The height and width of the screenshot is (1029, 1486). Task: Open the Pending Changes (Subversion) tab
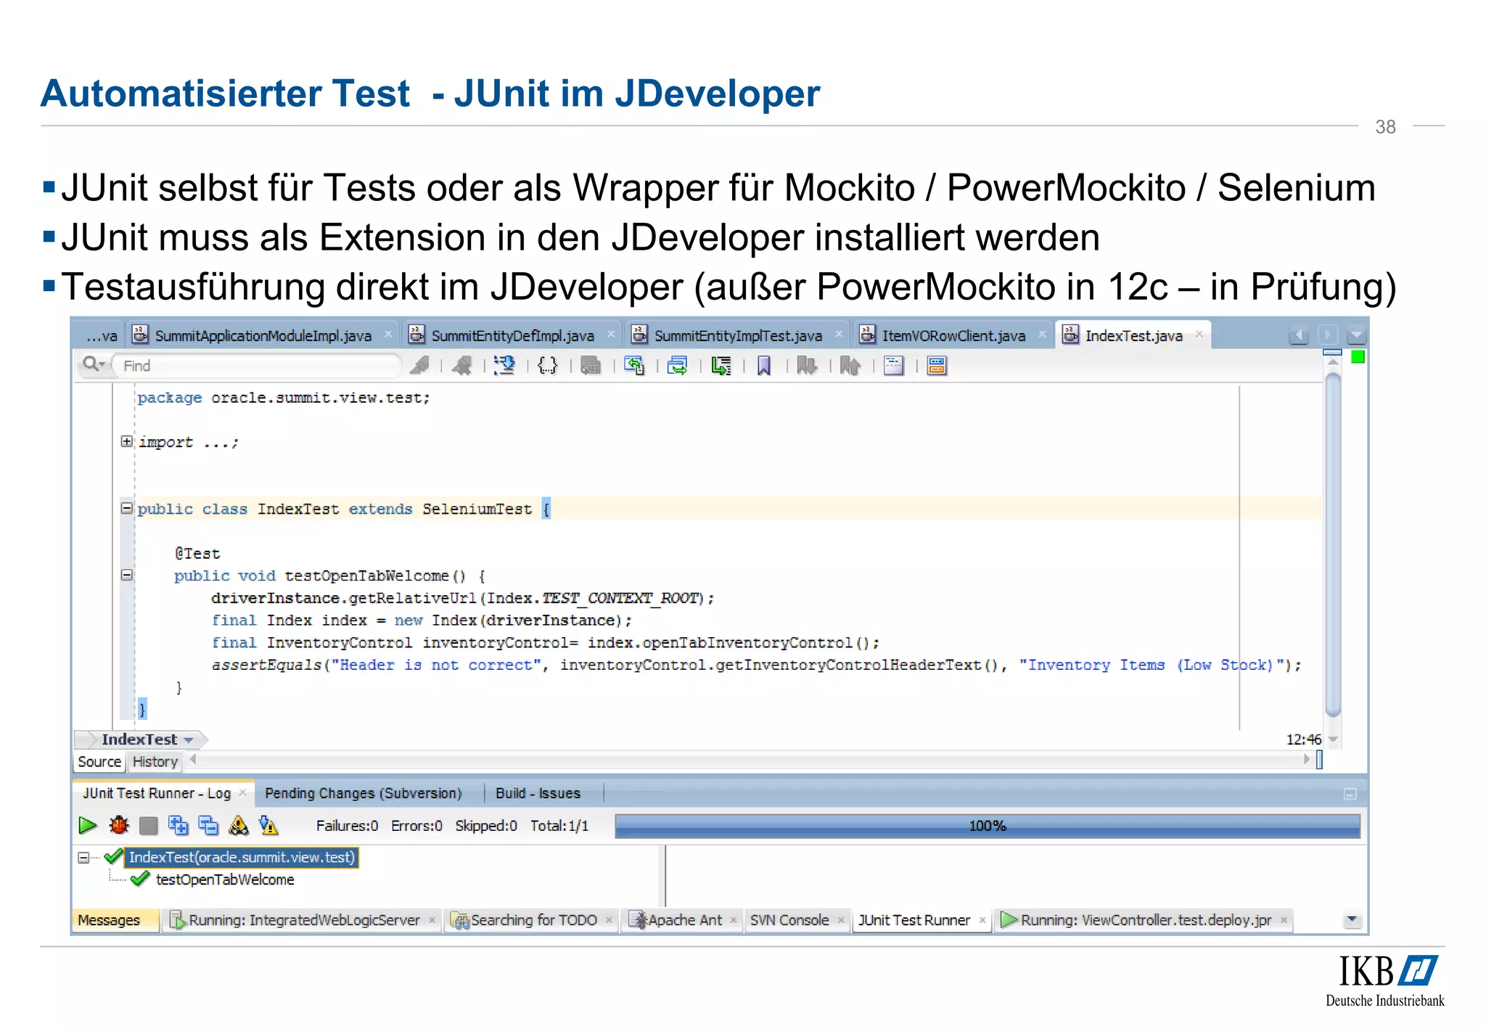(x=363, y=793)
